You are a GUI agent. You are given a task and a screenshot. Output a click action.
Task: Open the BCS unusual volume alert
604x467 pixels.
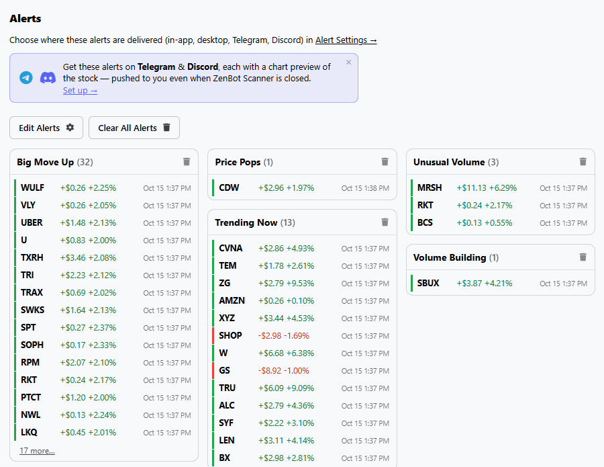click(x=501, y=222)
